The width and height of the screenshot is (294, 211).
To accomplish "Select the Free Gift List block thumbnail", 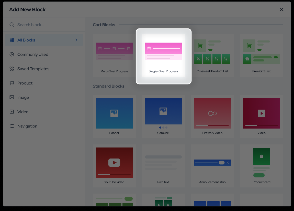I will pyautogui.click(x=261, y=52).
